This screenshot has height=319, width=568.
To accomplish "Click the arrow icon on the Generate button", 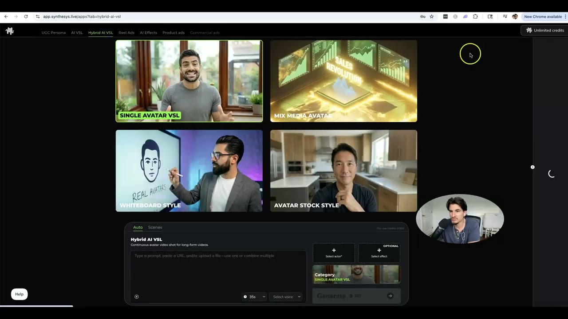I will (x=390, y=296).
